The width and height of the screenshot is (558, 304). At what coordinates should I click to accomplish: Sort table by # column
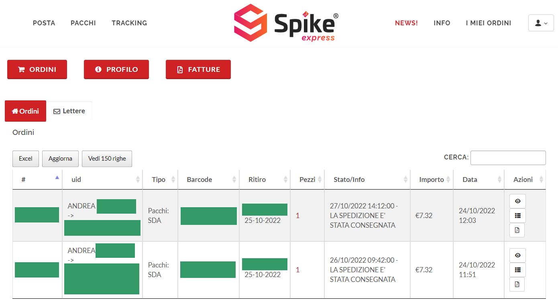tap(37, 180)
